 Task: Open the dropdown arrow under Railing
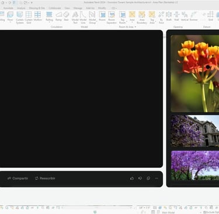(x=49, y=22)
